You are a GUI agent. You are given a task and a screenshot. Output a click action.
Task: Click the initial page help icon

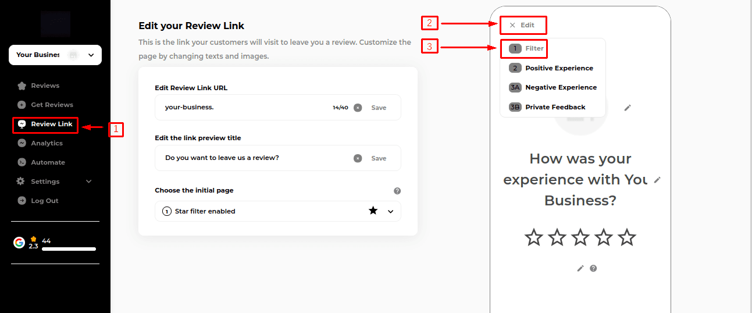click(x=397, y=191)
